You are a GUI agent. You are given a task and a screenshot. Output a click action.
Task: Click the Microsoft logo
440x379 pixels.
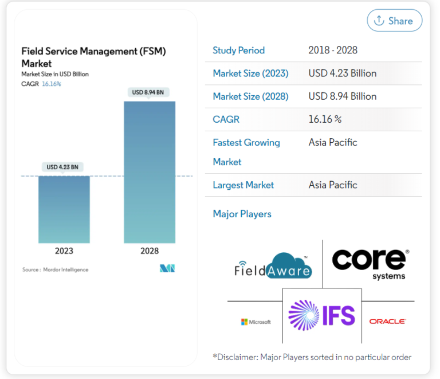pyautogui.click(x=256, y=322)
